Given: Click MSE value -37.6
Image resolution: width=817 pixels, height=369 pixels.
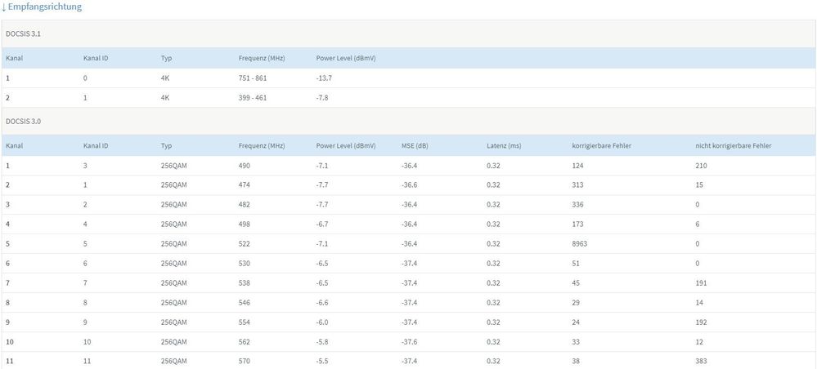Looking at the screenshot, I should pos(410,342).
